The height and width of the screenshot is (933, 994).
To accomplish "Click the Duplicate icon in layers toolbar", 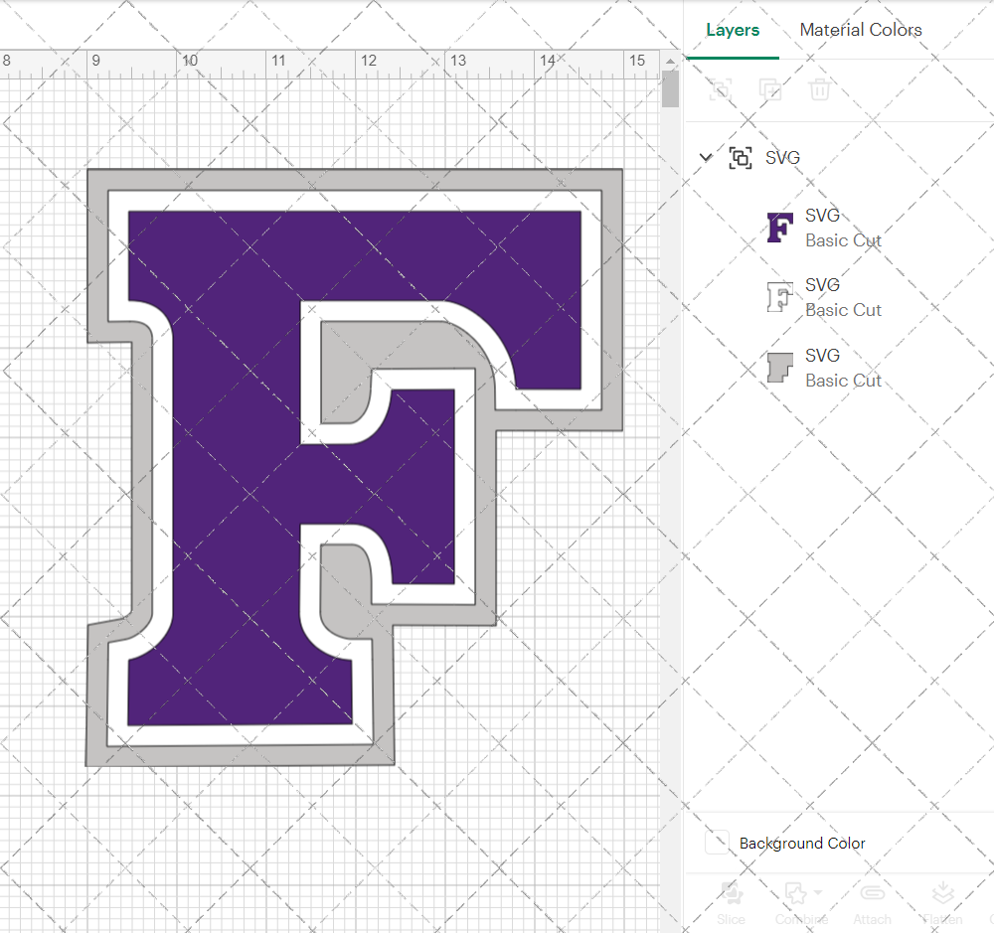I will point(770,89).
